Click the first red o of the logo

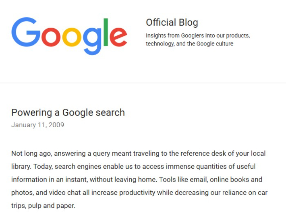(51, 37)
